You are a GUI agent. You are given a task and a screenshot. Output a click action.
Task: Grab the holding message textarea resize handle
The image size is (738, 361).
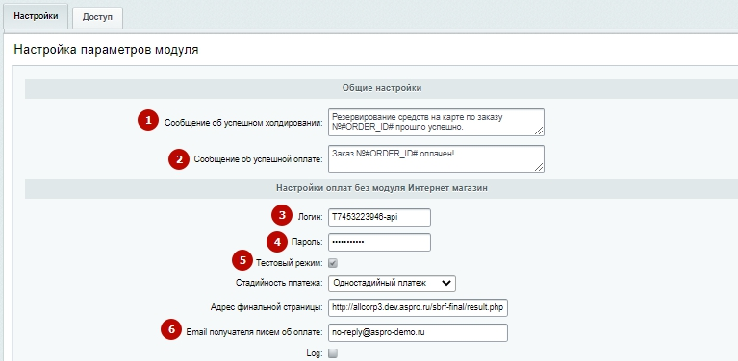[x=539, y=132]
